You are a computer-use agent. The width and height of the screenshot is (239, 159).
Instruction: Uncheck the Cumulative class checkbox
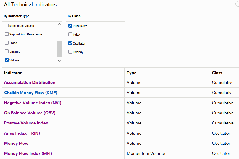70,26
